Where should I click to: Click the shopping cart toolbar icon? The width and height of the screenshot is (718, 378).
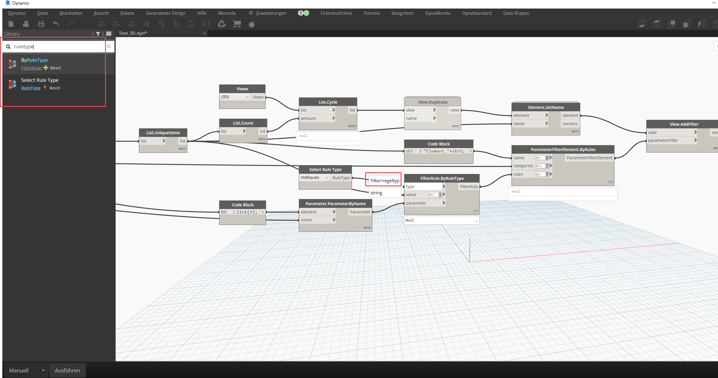coord(237,24)
